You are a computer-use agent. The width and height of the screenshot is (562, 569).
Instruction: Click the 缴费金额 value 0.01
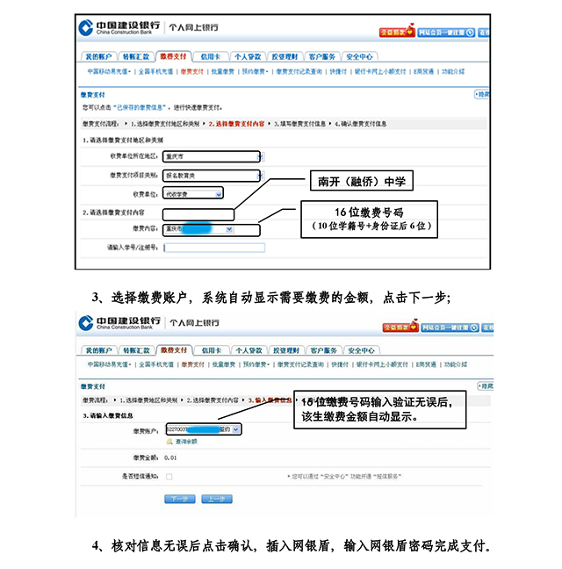(170, 457)
